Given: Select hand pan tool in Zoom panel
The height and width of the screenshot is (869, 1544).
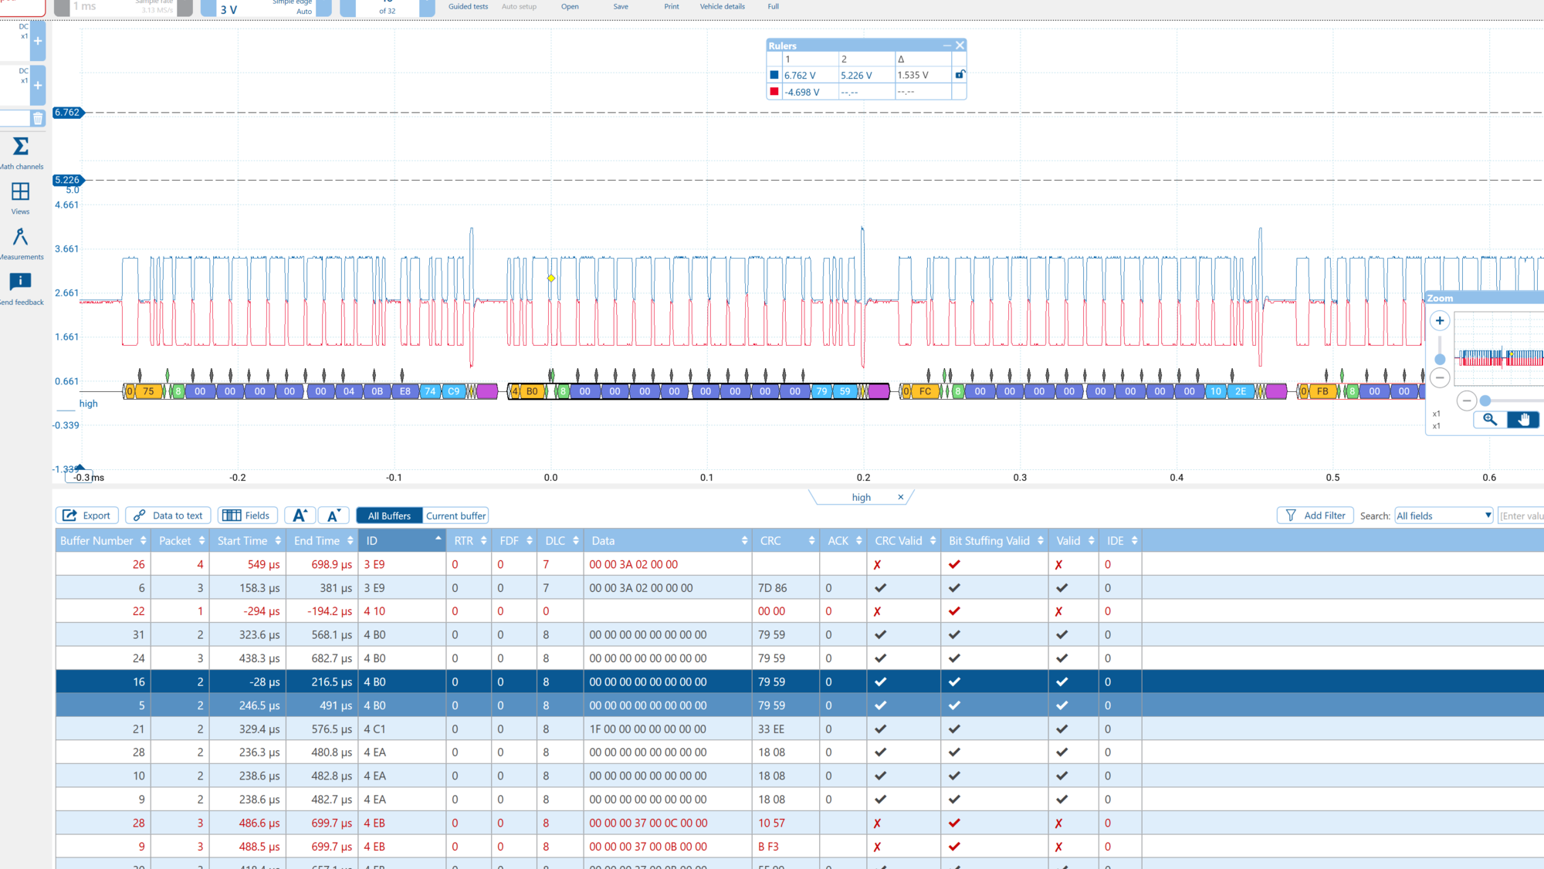Looking at the screenshot, I should 1523,419.
